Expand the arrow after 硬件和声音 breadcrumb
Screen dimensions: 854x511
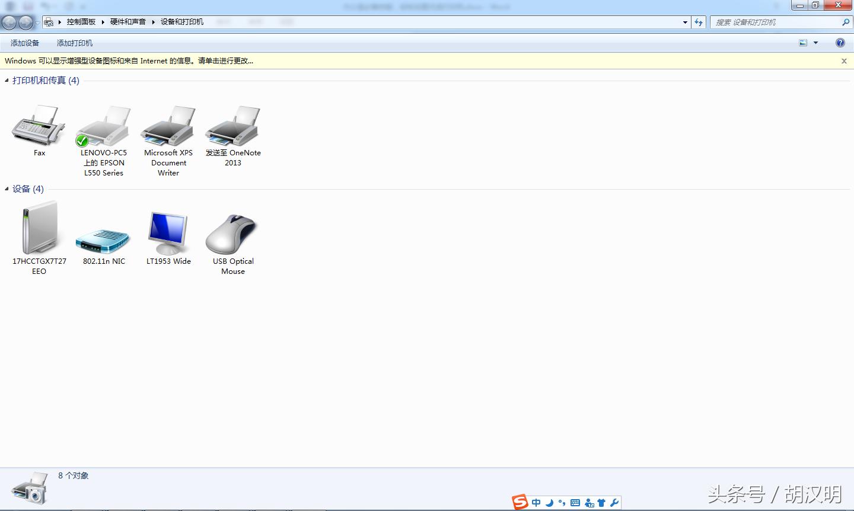click(x=153, y=22)
